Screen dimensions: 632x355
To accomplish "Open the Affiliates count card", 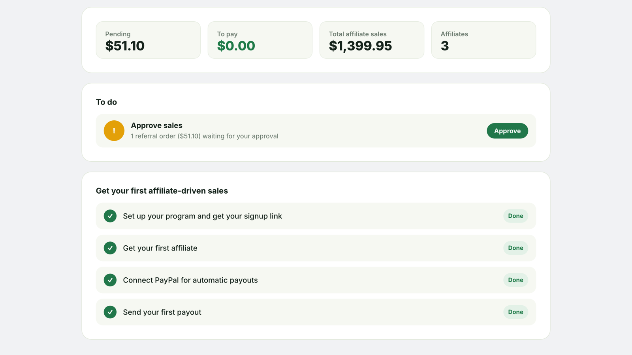I will (483, 40).
